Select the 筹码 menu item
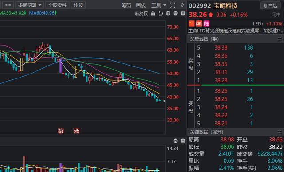The image size is (284, 172). pyautogui.click(x=126, y=5)
